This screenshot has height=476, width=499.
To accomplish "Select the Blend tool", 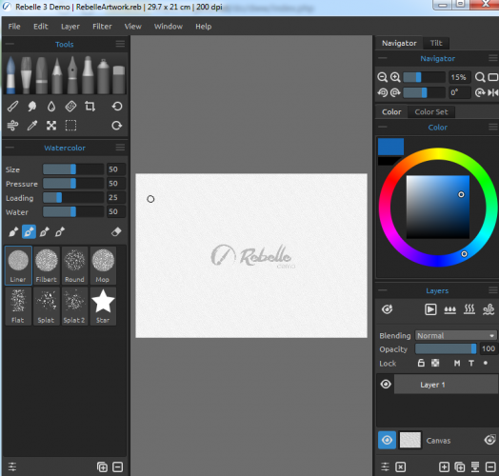I will pos(12,107).
